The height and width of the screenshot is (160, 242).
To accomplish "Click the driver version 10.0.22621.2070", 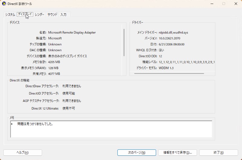I will 169,38.
